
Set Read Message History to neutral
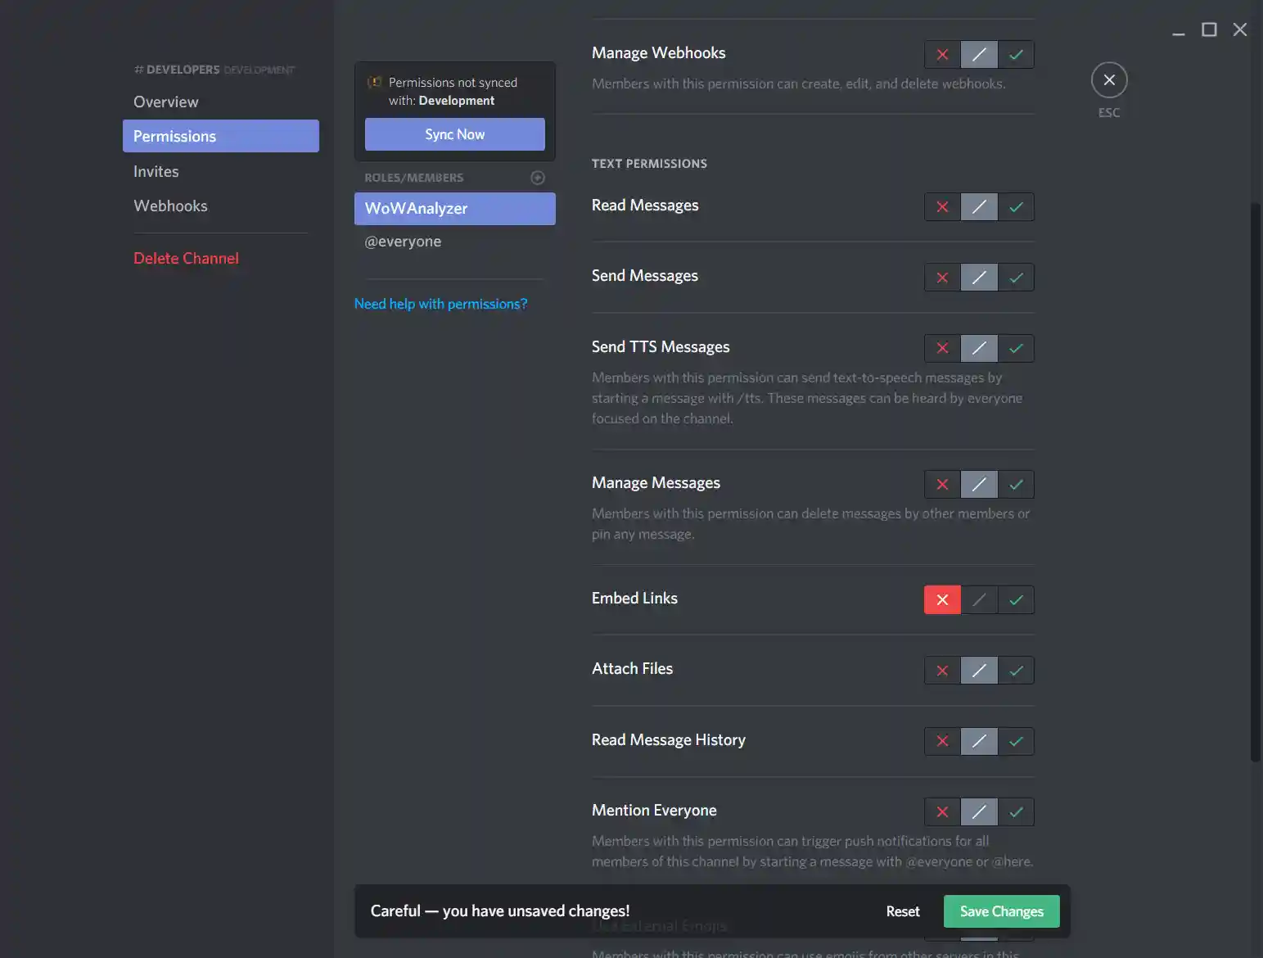tap(979, 742)
